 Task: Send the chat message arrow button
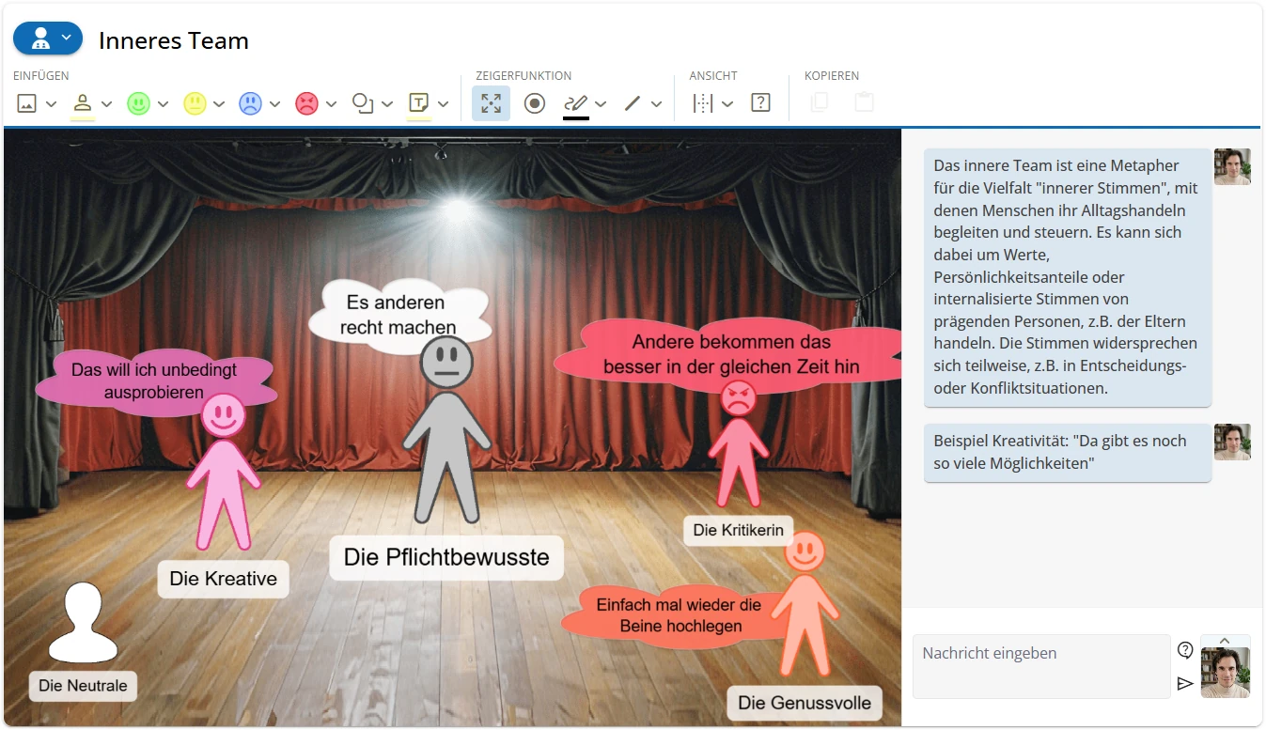[x=1185, y=683]
